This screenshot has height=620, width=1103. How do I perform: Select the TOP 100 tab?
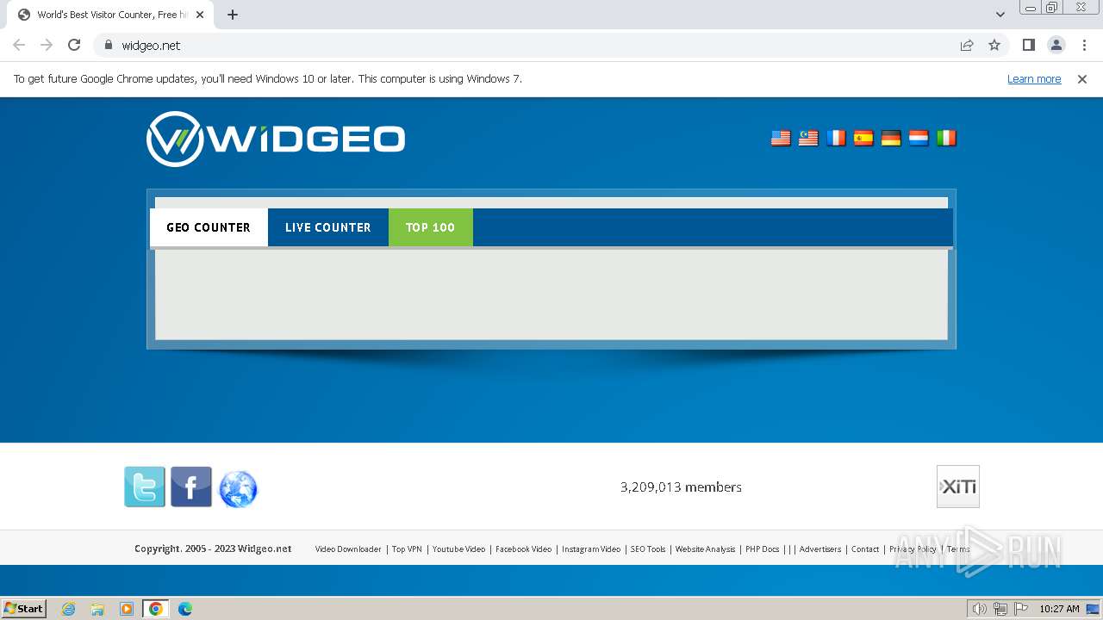[430, 227]
